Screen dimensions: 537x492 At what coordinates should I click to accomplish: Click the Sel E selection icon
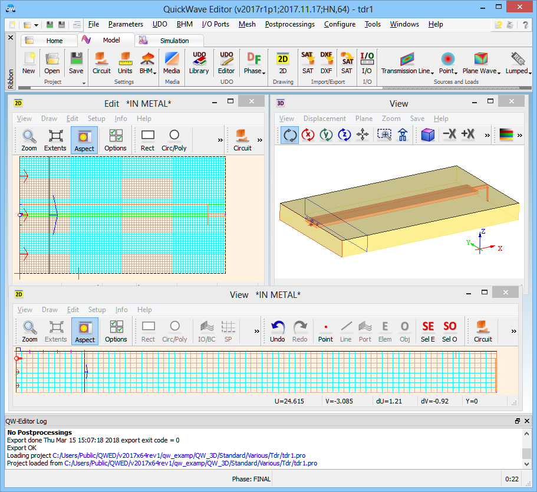tap(428, 331)
